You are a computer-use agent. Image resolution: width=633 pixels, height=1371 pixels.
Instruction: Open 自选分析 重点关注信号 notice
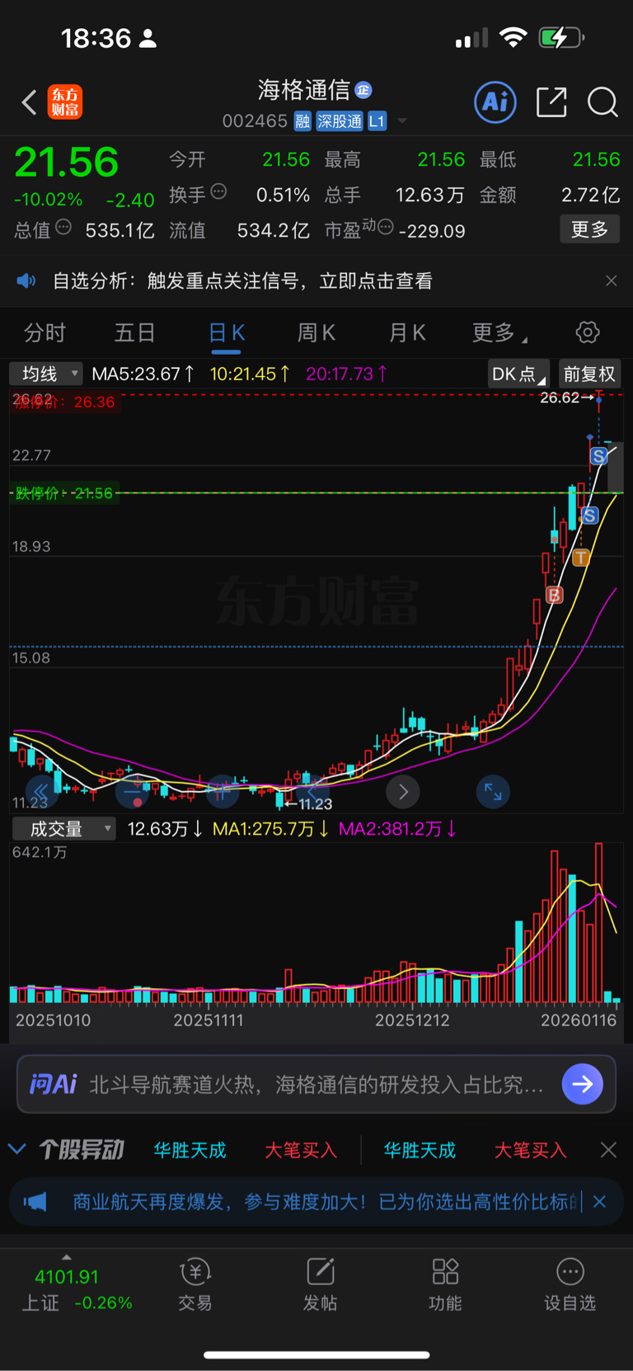tap(242, 281)
